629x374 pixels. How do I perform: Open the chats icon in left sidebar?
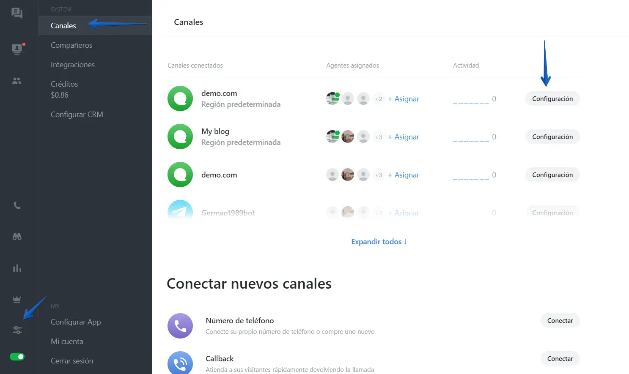click(x=17, y=13)
